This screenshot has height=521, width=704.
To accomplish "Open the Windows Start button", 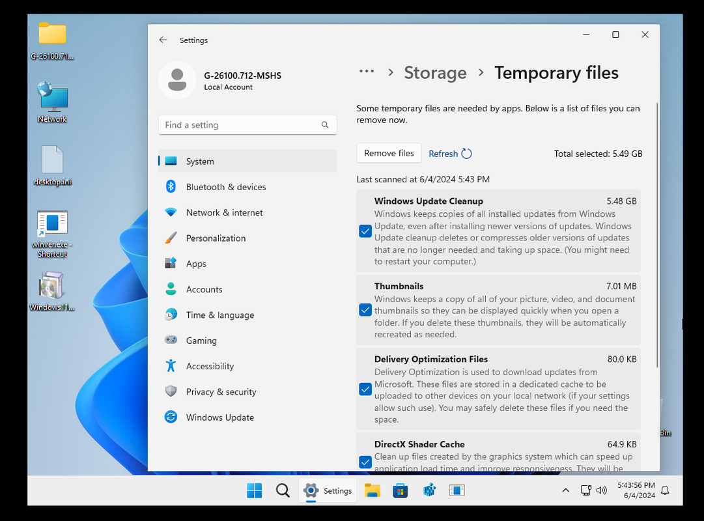I will click(x=255, y=490).
